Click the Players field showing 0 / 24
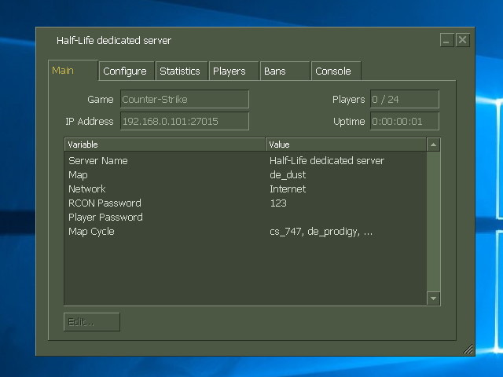This screenshot has width=503, height=377. tap(405, 100)
